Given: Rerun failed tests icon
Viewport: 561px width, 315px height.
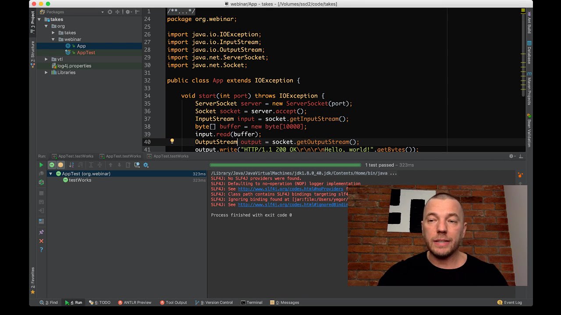Looking at the screenshot, I should pyautogui.click(x=41, y=174).
